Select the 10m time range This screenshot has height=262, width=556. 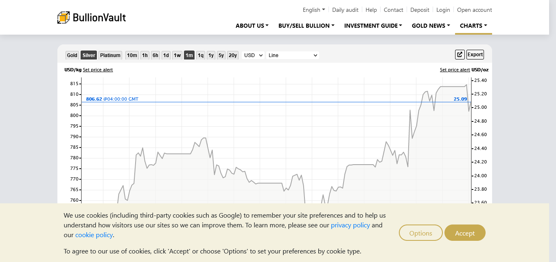tap(132, 55)
